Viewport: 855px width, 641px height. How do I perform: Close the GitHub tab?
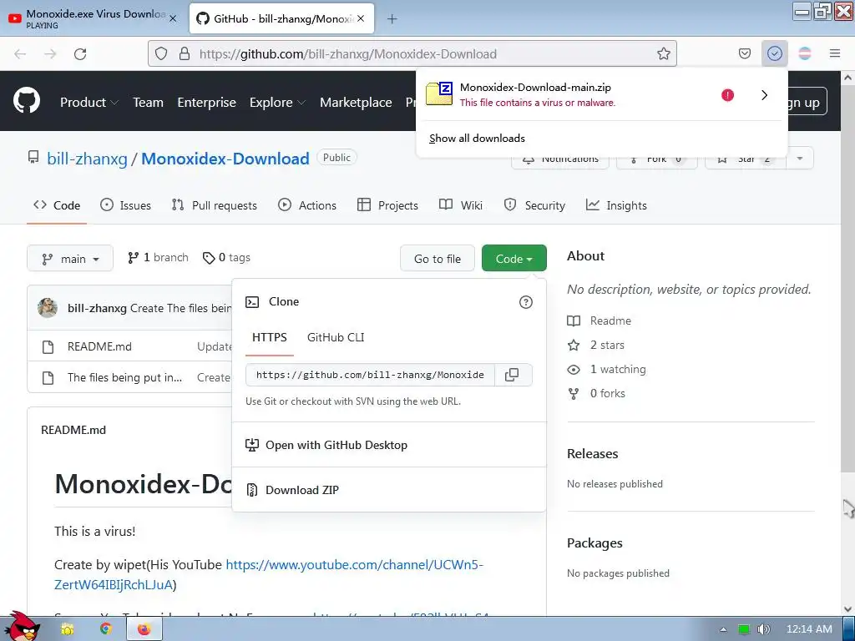point(361,18)
